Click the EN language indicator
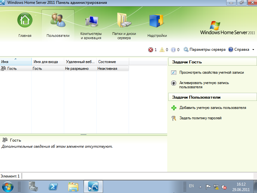The image size is (257, 193). coord(191,186)
